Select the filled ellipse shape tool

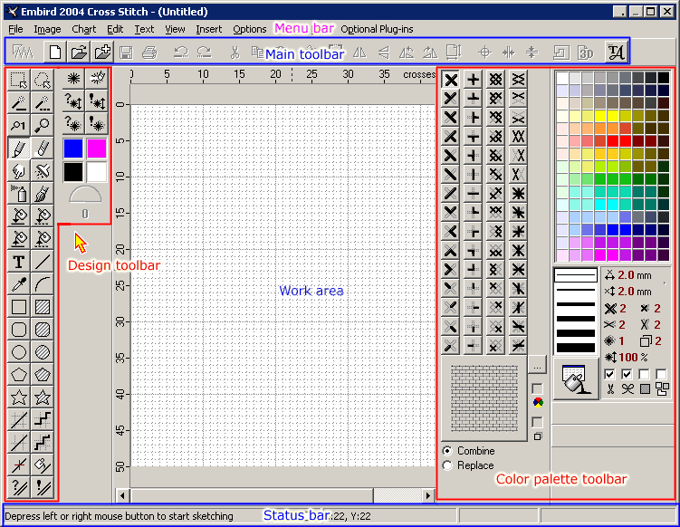(x=42, y=351)
